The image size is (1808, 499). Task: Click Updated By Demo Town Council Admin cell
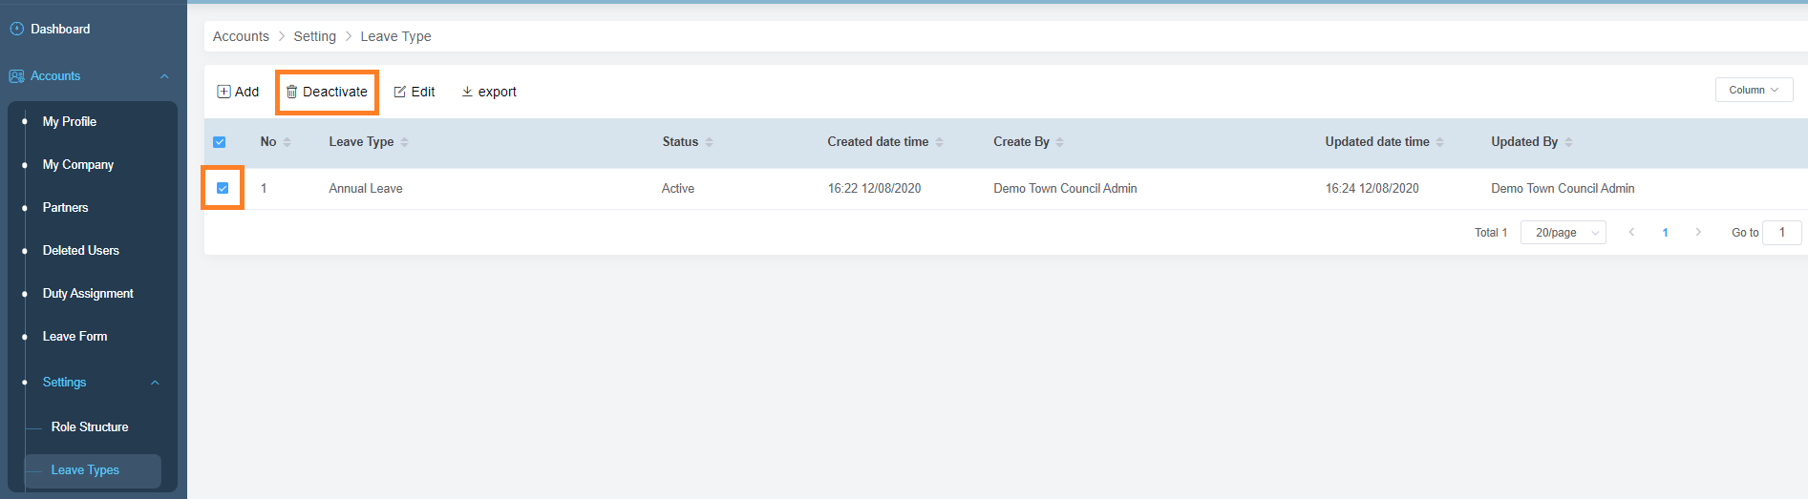coord(1563,188)
